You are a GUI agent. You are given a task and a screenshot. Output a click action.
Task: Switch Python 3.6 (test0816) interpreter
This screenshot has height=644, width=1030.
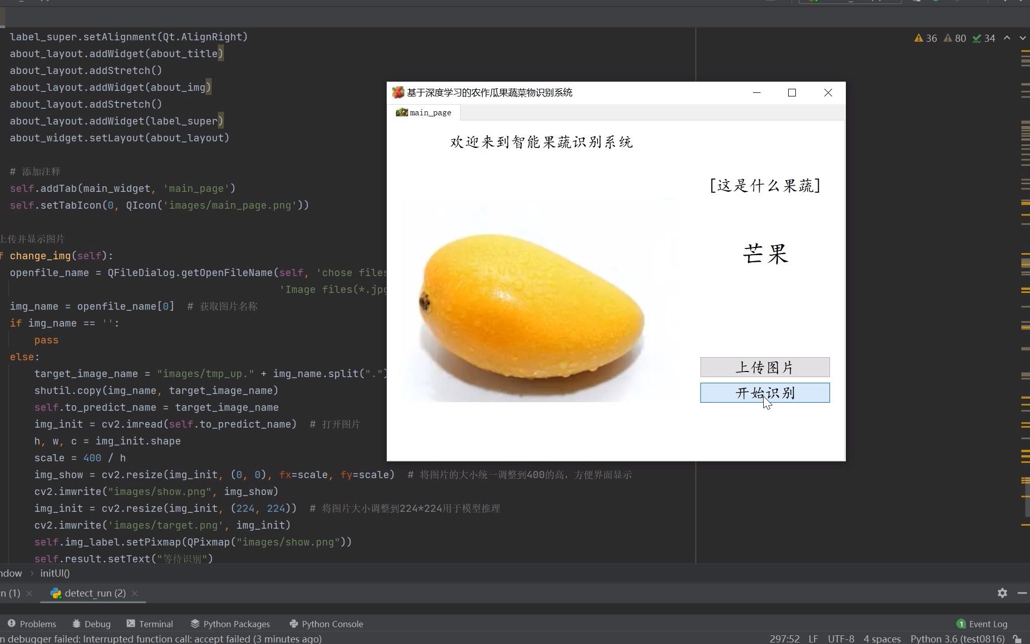coord(958,639)
